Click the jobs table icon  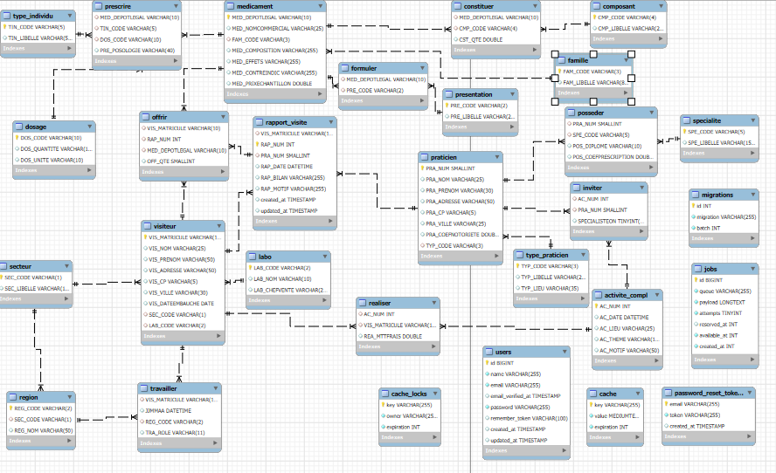[x=697, y=269]
